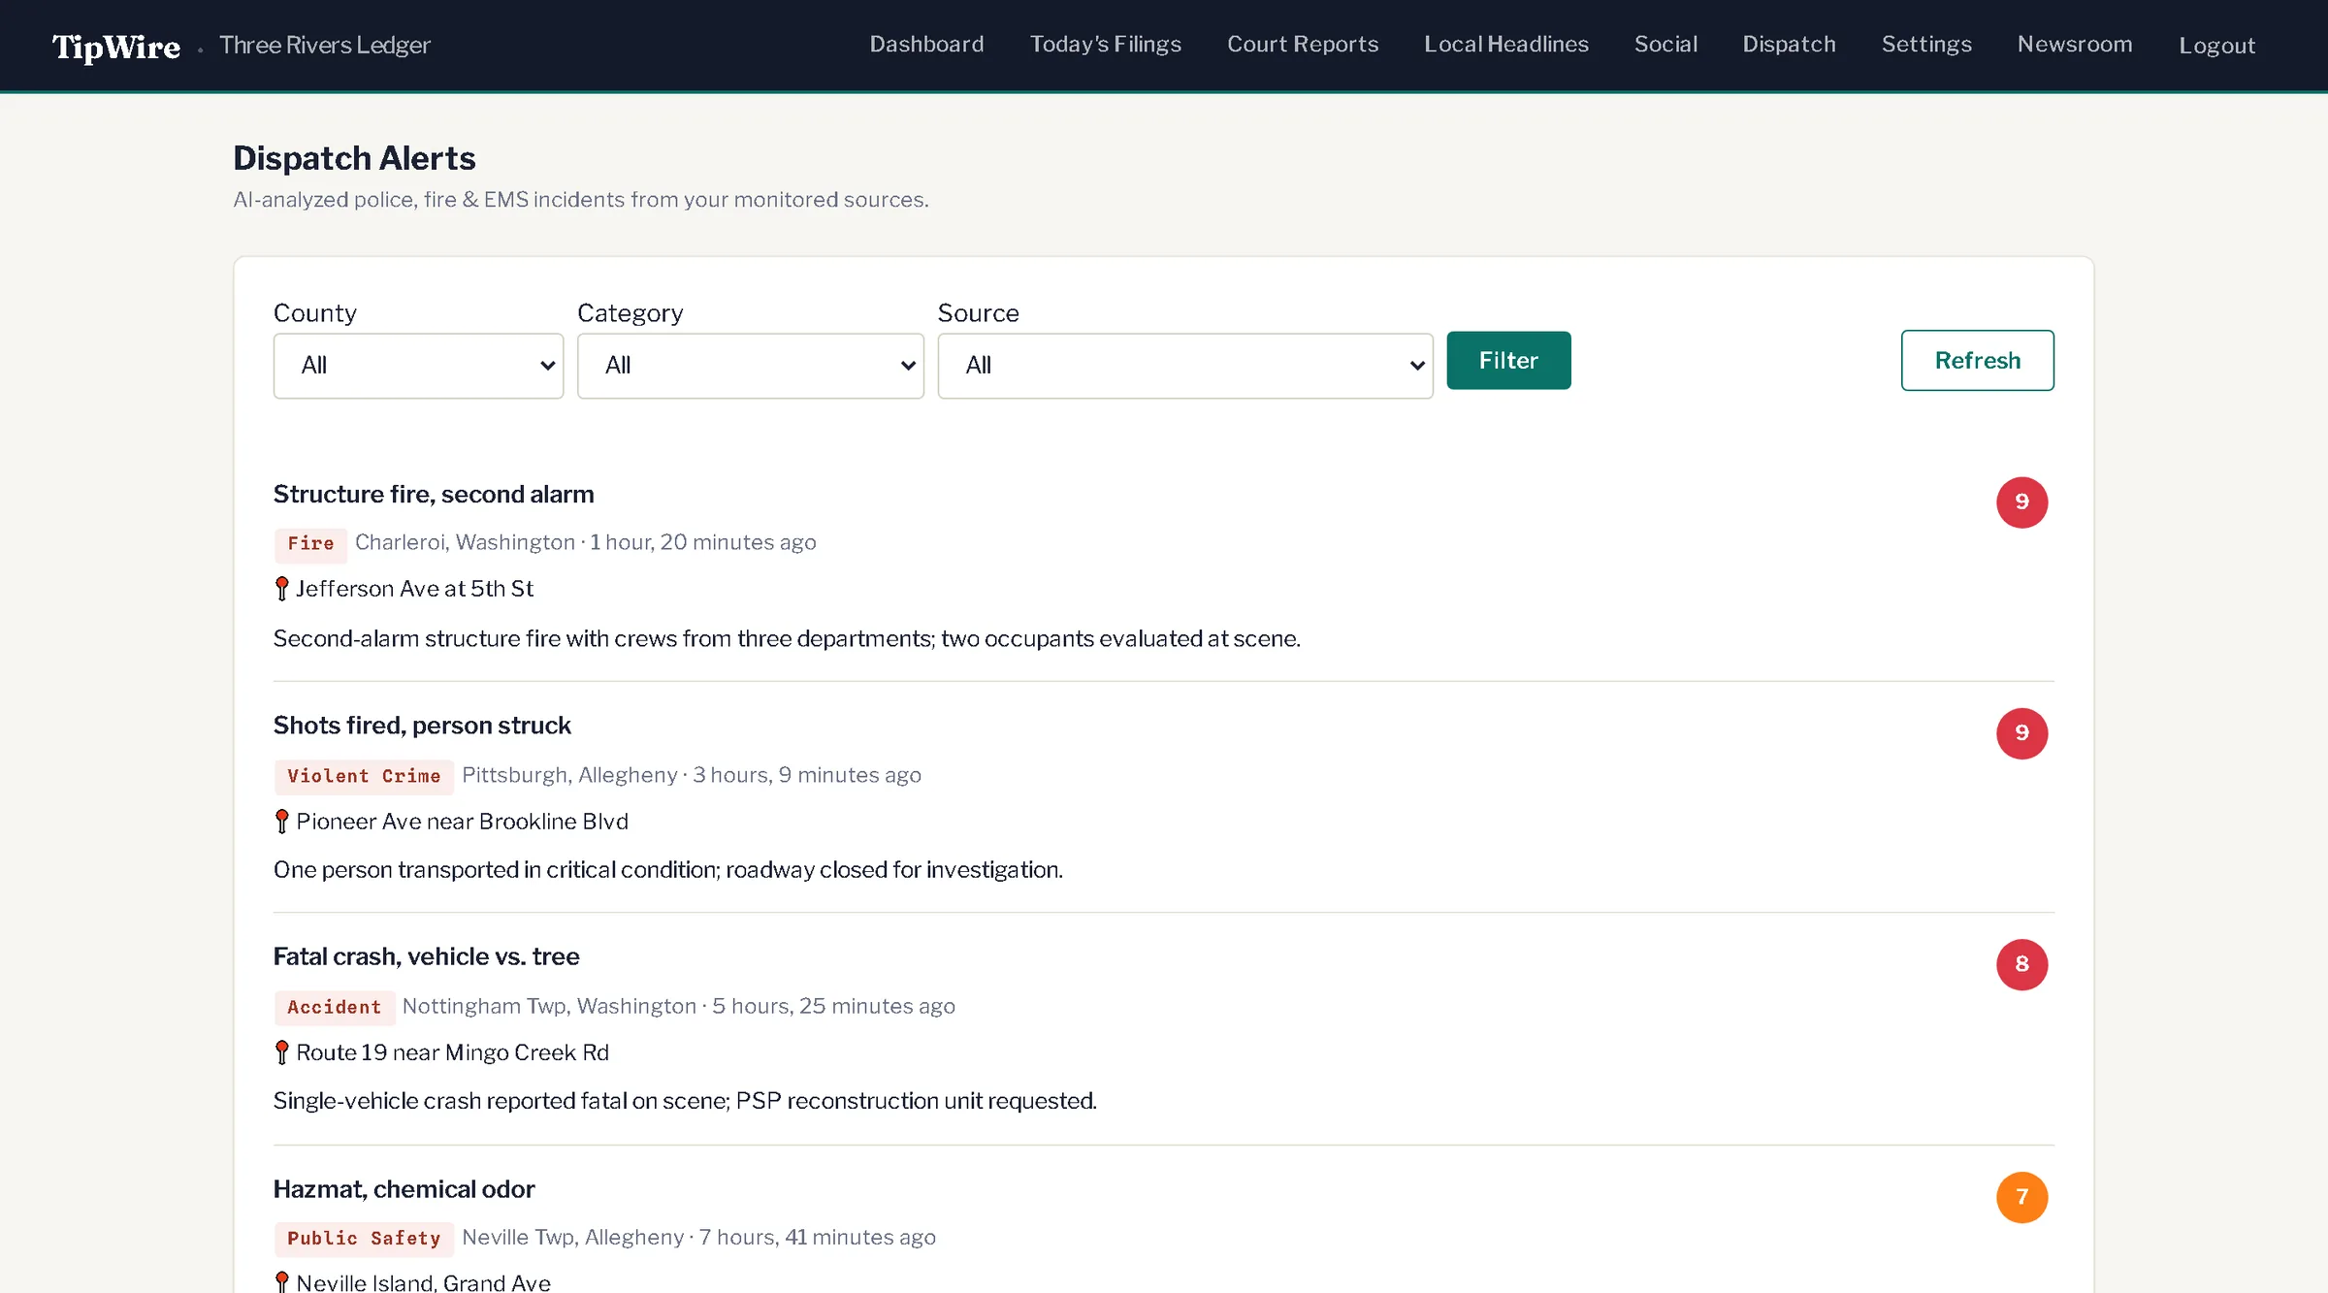Click the location pin beside Jefferson Ave at 5th St
Image resolution: width=2328 pixels, height=1293 pixels.
(x=281, y=589)
